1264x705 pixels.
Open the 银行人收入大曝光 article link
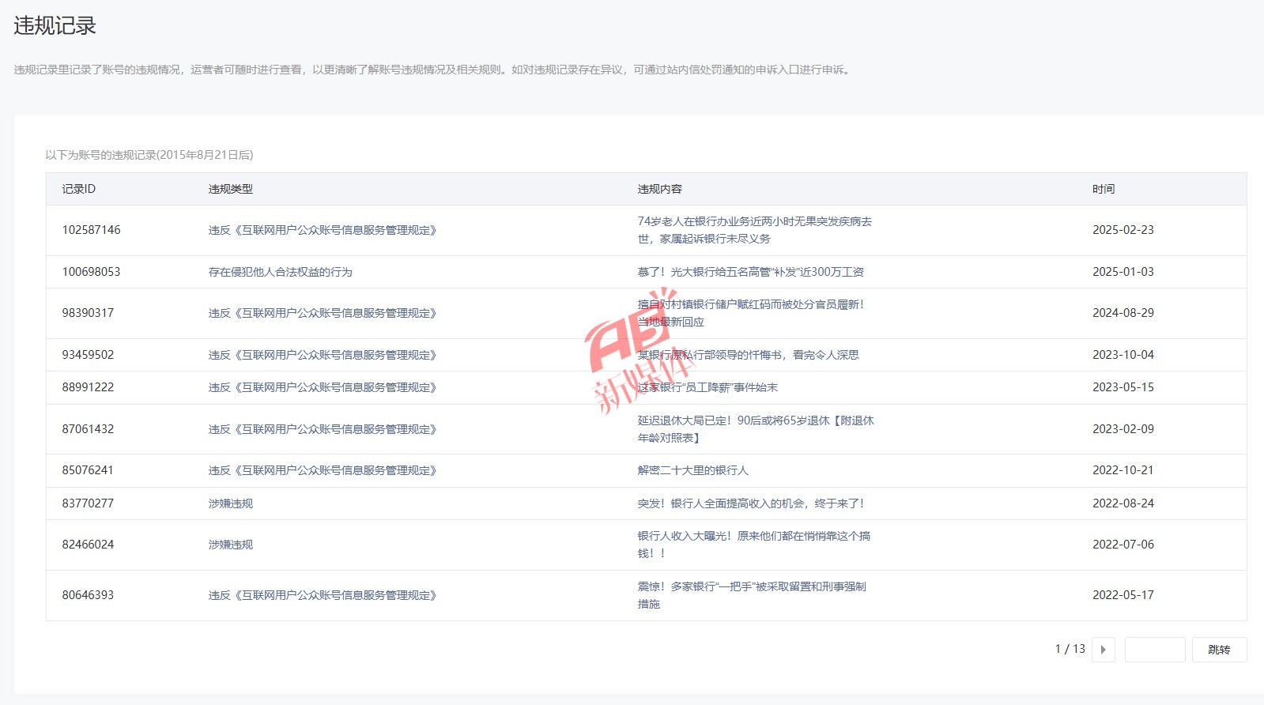click(x=753, y=545)
